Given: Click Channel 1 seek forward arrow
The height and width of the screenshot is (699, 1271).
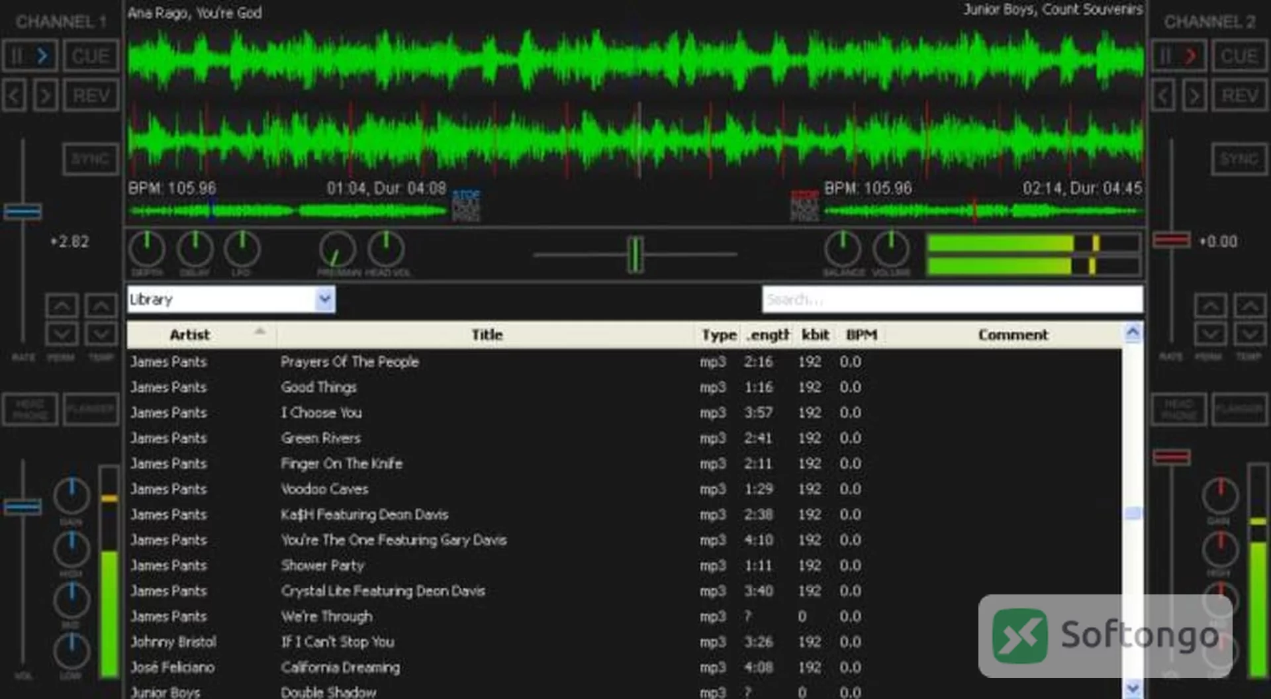Looking at the screenshot, I should click(45, 96).
